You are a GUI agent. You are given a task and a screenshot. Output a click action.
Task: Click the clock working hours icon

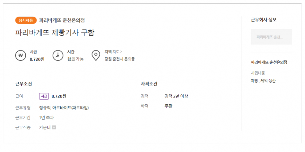point(58,55)
